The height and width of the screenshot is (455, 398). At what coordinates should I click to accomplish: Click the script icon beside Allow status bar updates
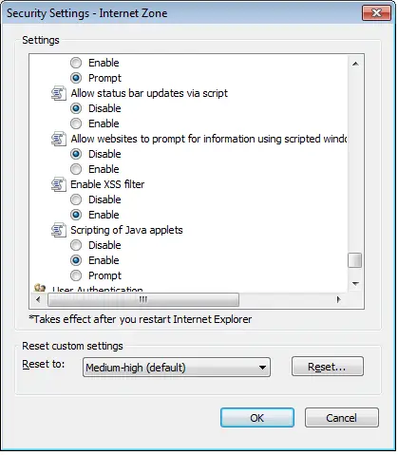(x=59, y=93)
